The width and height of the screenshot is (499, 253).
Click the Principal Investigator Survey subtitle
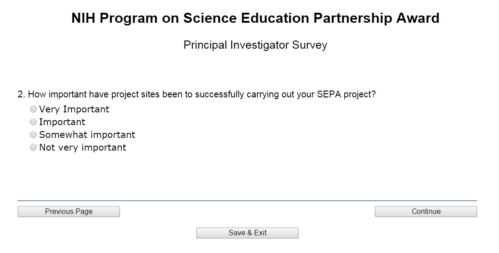pos(255,45)
